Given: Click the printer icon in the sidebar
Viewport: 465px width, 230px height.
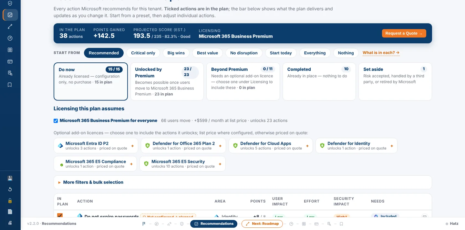Looking at the screenshot, I should pos(10,223).
